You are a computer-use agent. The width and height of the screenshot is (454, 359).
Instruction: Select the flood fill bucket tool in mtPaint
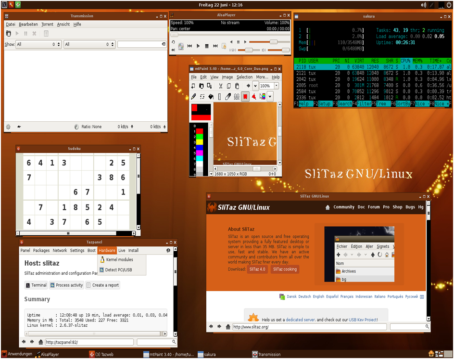tap(211, 96)
